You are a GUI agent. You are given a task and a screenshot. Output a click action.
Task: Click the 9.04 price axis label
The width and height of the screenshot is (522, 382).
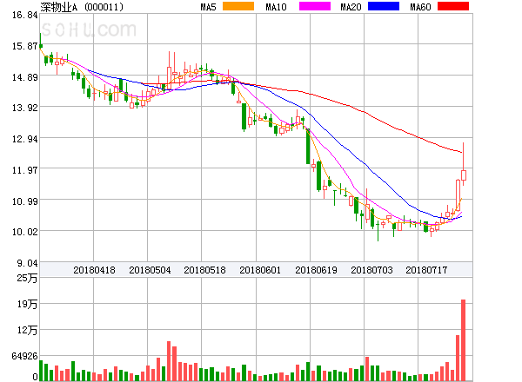coord(27,263)
